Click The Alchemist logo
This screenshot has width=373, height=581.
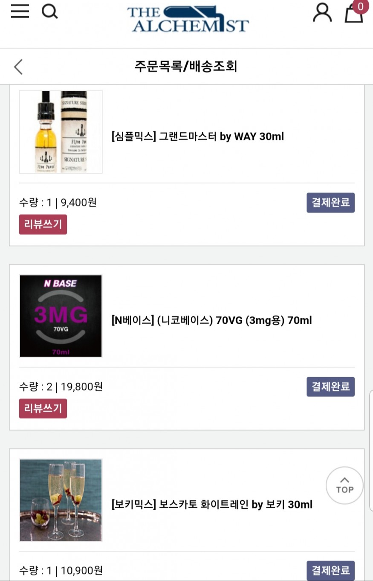(x=188, y=19)
